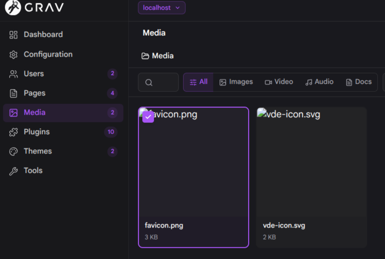The height and width of the screenshot is (259, 385).
Task: Click the Pages document icon
Action: pos(14,93)
